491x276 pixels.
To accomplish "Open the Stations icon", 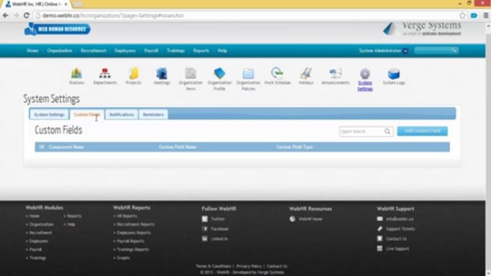I will 76,74.
